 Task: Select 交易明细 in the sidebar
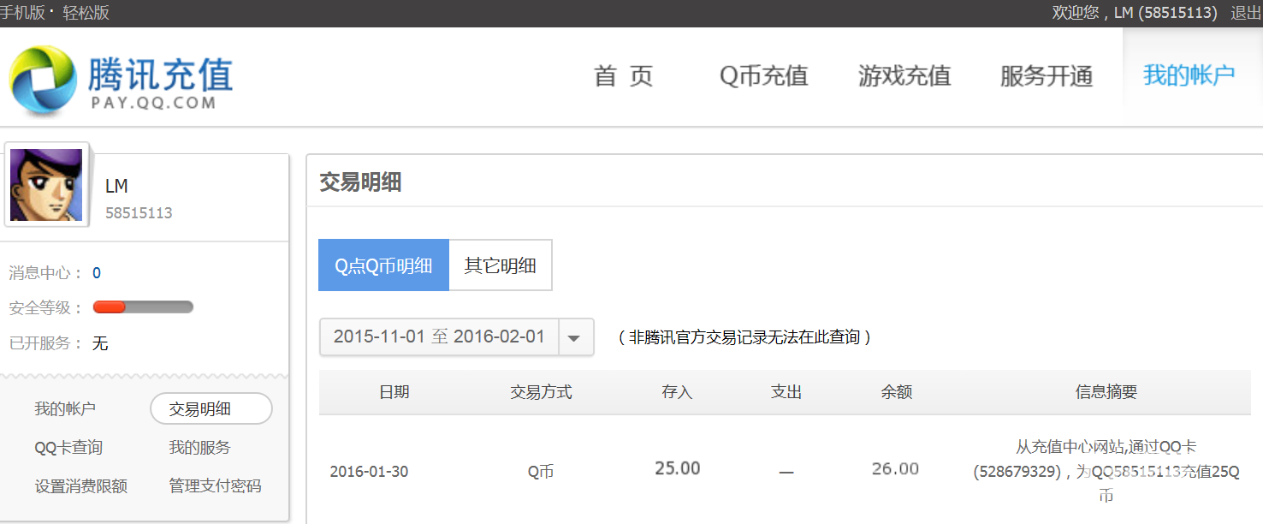click(x=210, y=409)
